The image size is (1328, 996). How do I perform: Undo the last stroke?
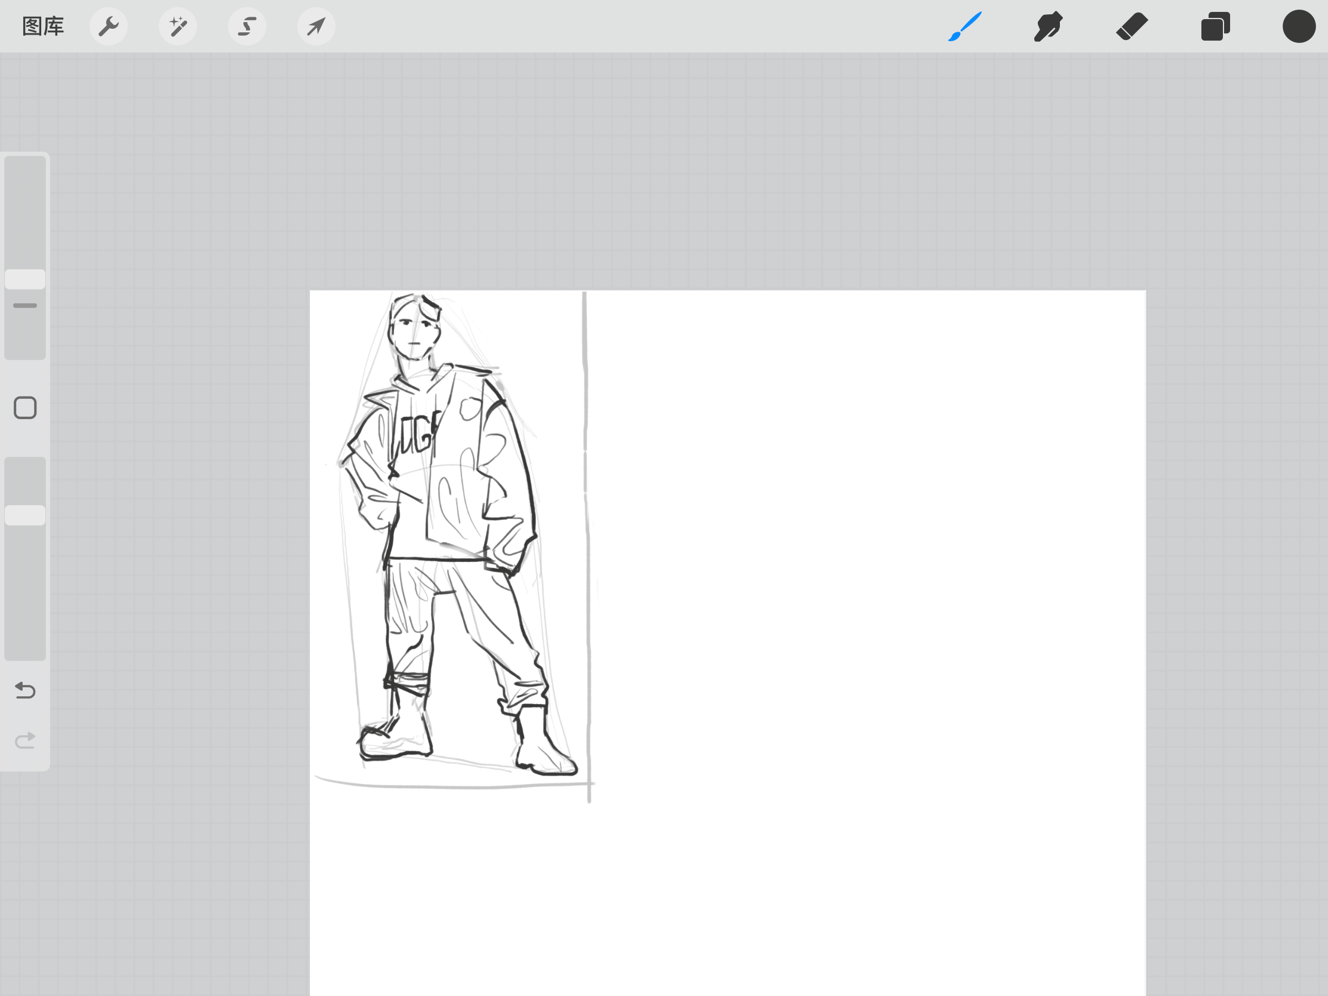25,690
